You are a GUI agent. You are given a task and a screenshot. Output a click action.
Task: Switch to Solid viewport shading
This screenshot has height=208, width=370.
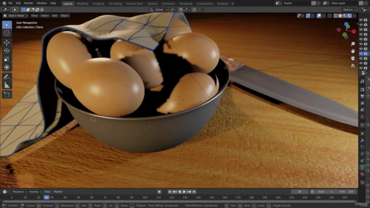[x=341, y=16]
